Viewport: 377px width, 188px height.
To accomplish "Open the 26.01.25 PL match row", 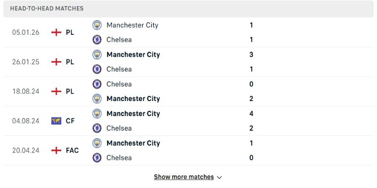I will tap(188, 62).
